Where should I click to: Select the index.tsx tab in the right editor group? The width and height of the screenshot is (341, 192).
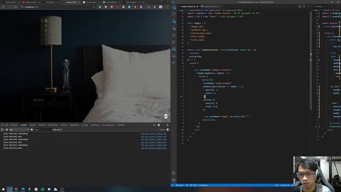[319, 6]
